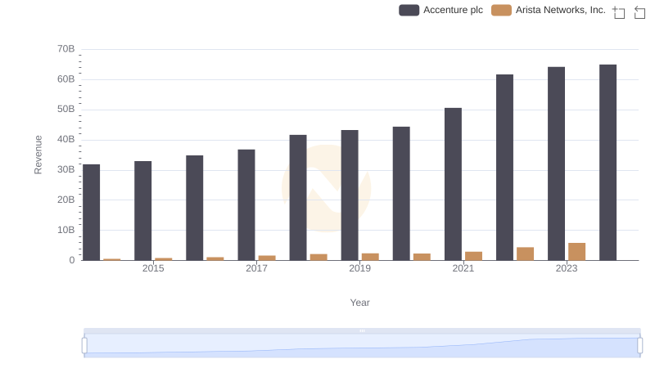Click the 2015 x-axis label
This screenshot has width=655, height=377.
[x=153, y=268]
